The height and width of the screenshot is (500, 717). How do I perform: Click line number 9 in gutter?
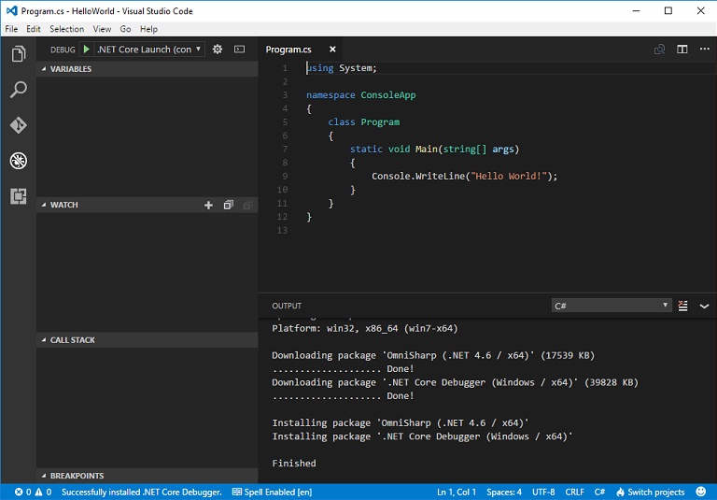click(285, 177)
